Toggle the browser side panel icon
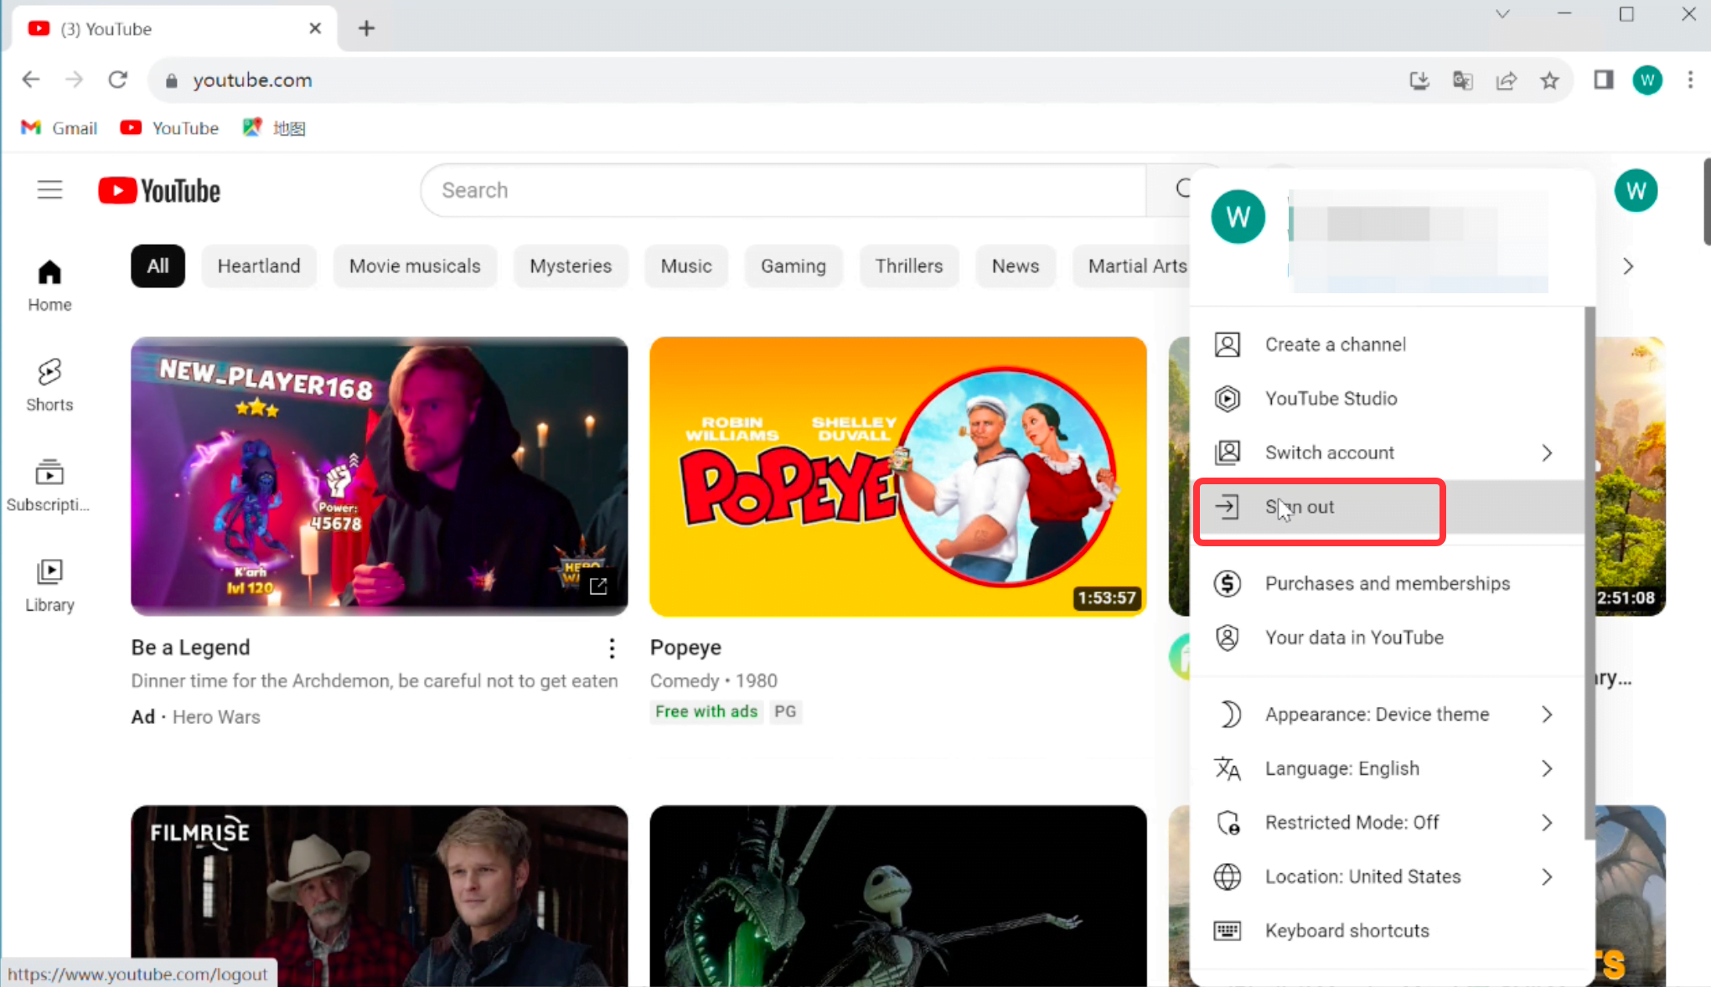This screenshot has height=987, width=1711. (1604, 80)
